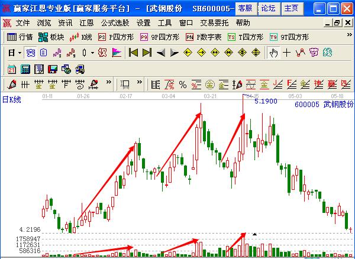Screen dimensions: 355x259
Task: Click the calculator icon in toolbar
Action: click(x=24, y=69)
